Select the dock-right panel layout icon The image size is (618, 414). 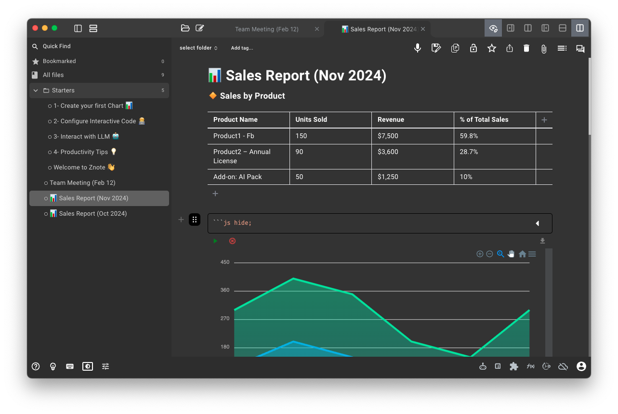(x=511, y=28)
